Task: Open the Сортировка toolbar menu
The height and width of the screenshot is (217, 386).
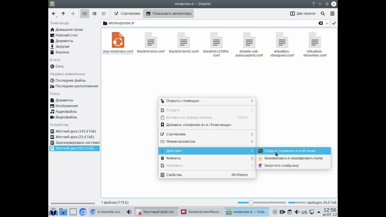Action: point(127,14)
